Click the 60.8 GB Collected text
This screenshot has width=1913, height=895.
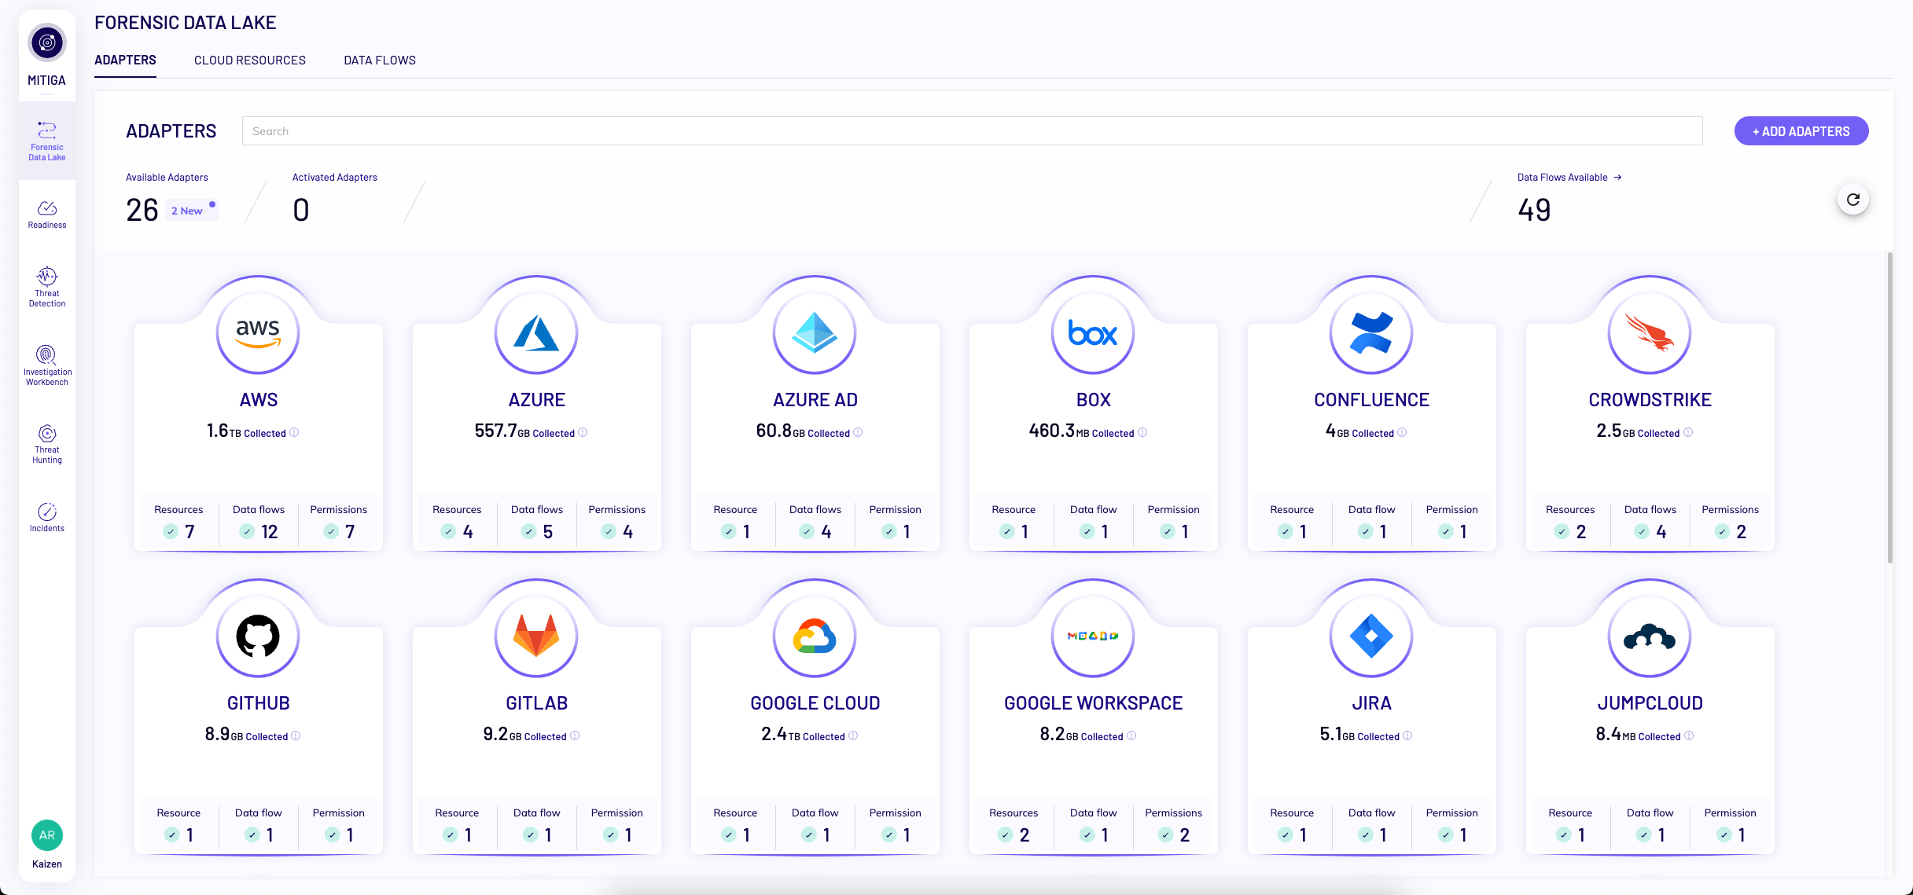(803, 431)
